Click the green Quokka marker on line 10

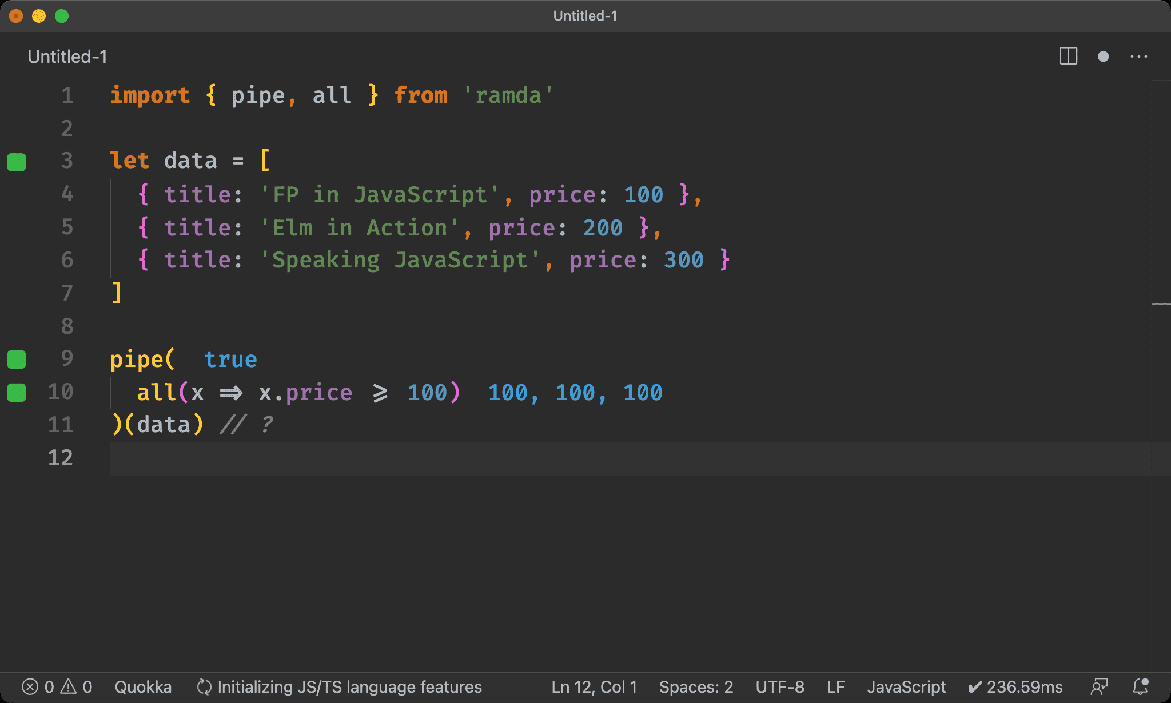[x=17, y=393]
